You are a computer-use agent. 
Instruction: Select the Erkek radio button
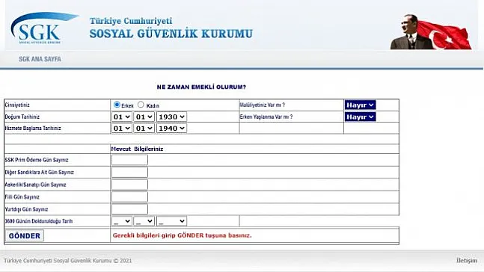pyautogui.click(x=117, y=105)
